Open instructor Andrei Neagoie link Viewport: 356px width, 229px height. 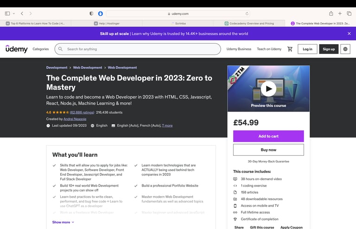click(75, 119)
